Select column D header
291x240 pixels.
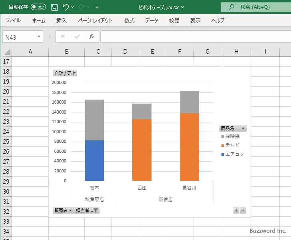point(125,52)
